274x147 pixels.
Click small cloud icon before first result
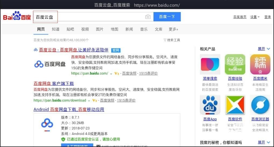(x=36, y=50)
